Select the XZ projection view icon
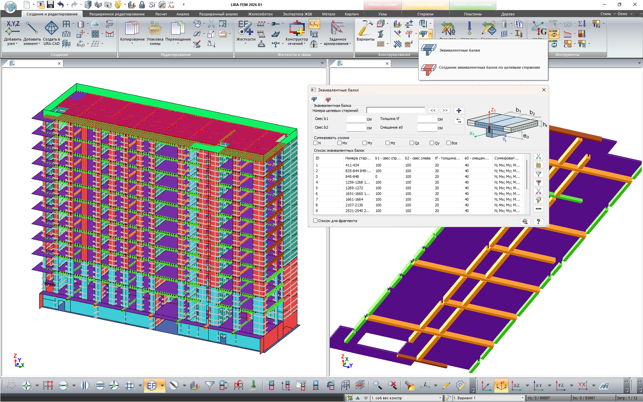 [516, 386]
